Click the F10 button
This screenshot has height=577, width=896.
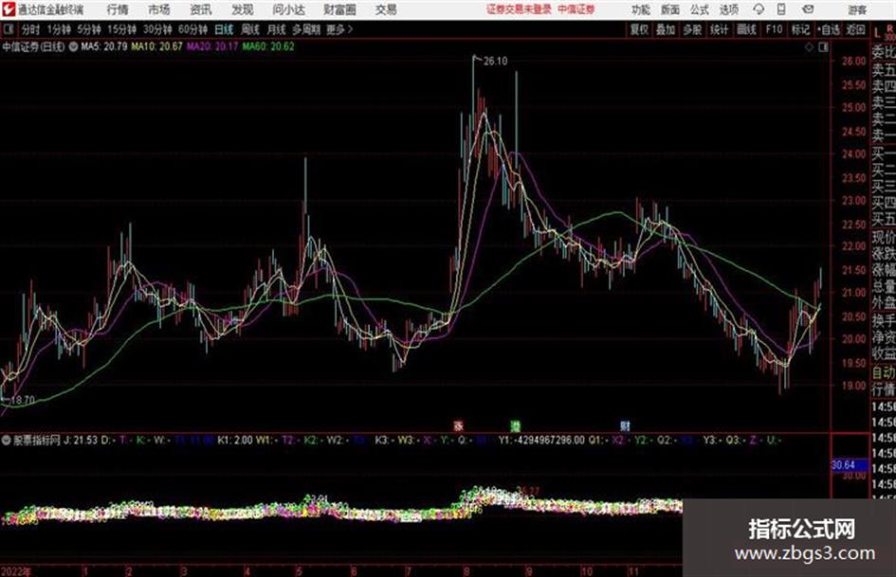pyautogui.click(x=774, y=29)
